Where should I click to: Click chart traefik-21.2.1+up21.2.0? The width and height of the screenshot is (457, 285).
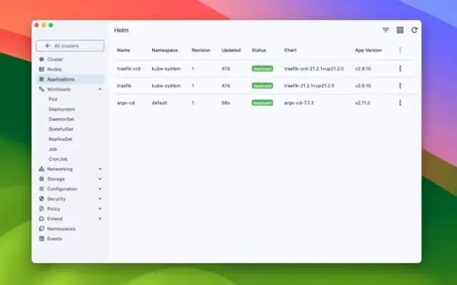coord(309,85)
